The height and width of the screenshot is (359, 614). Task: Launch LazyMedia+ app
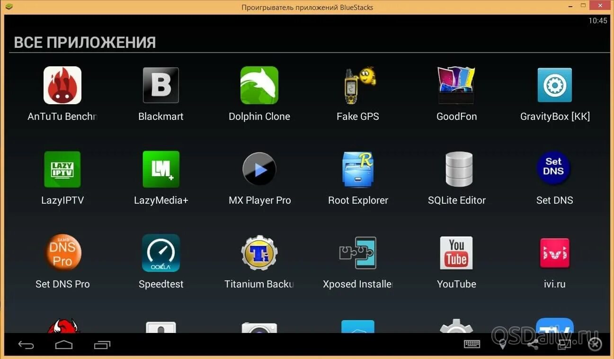point(161,169)
